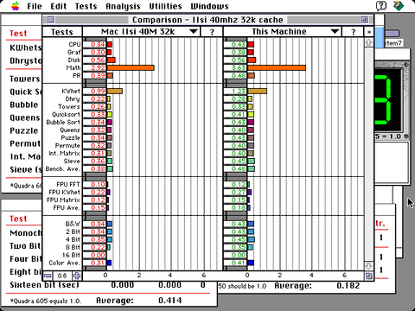The height and width of the screenshot is (311, 415).
Task: Click the Comparison window zoom box
Action: point(365,20)
